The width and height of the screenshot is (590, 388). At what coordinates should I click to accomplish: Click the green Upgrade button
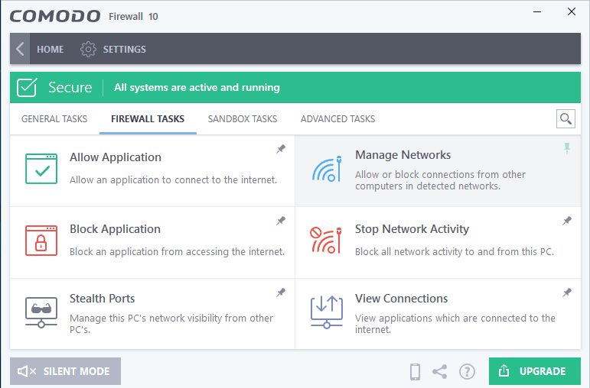point(535,371)
